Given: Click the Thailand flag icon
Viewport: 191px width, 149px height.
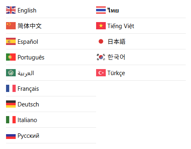Looking at the screenshot, I should (x=101, y=10).
